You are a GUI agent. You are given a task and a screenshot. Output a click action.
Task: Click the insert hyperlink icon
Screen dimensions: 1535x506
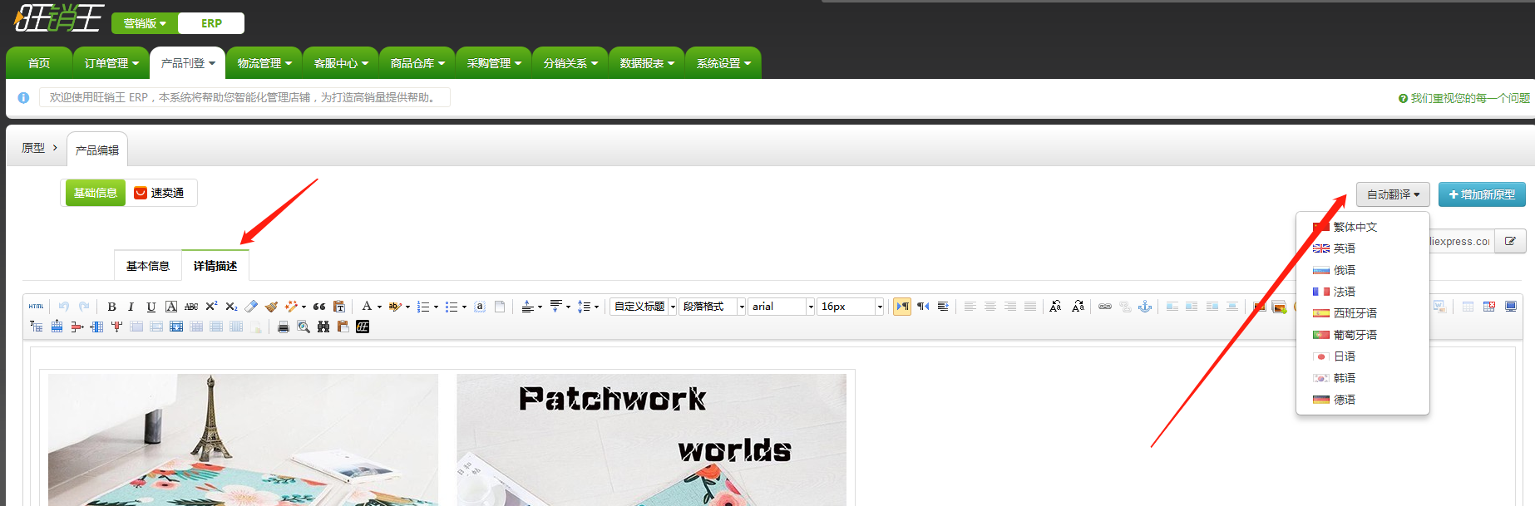[1105, 307]
